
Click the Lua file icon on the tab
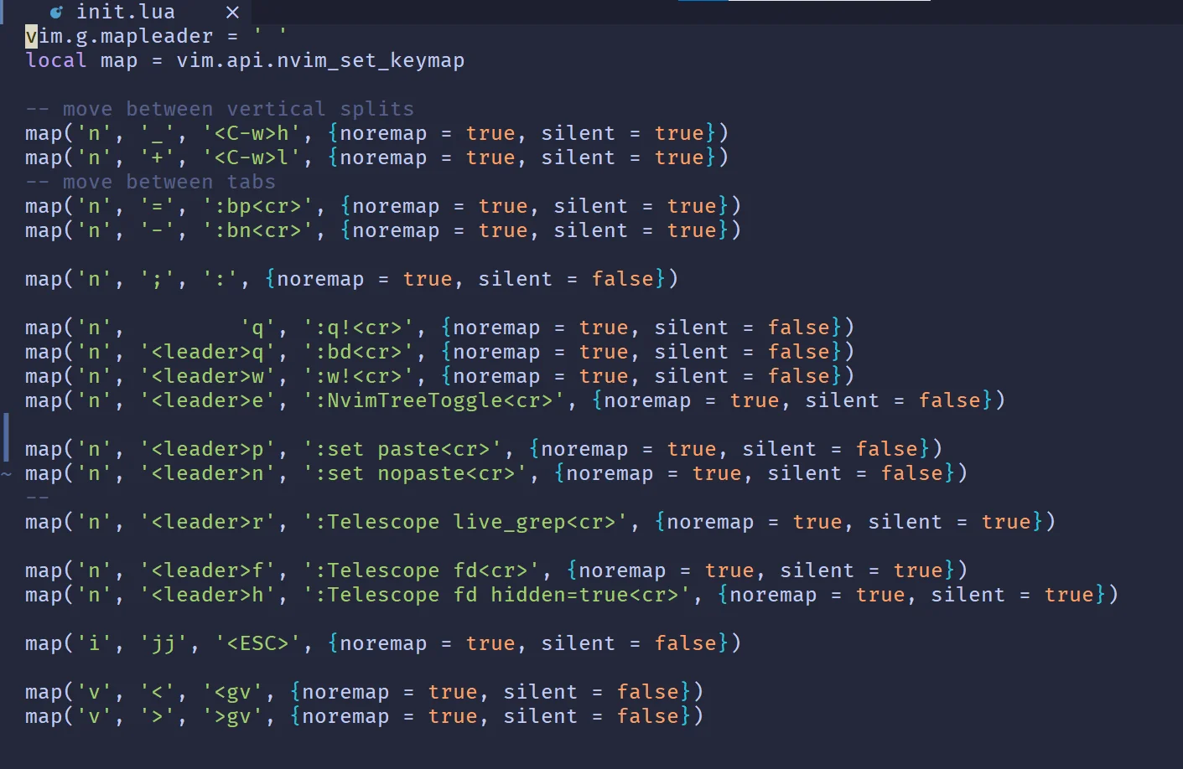click(54, 11)
